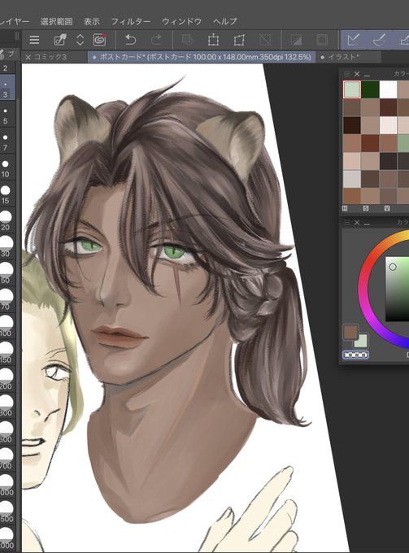Select the brown main color swatch
This screenshot has width=409, height=553.
[x=350, y=333]
